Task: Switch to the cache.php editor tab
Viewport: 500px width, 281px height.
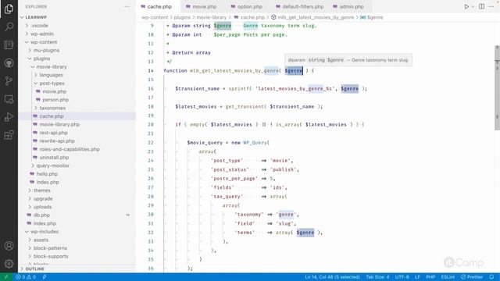Action: (x=159, y=6)
